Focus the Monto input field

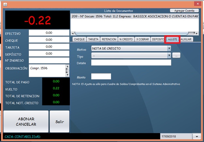[x=101, y=77]
